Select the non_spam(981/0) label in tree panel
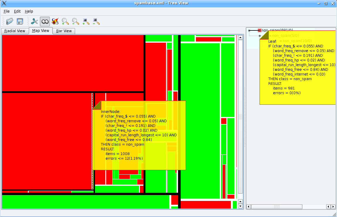Image resolution: width=337 pixels, height=217 pixels. [x=277, y=30]
